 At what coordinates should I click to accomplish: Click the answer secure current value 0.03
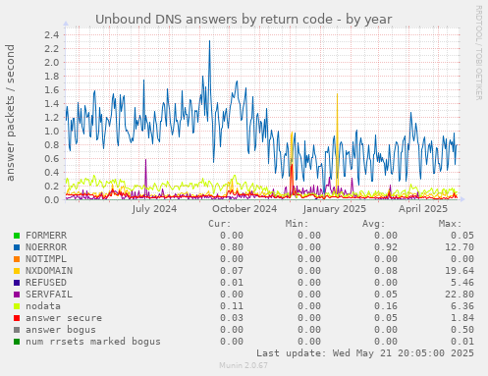click(232, 318)
